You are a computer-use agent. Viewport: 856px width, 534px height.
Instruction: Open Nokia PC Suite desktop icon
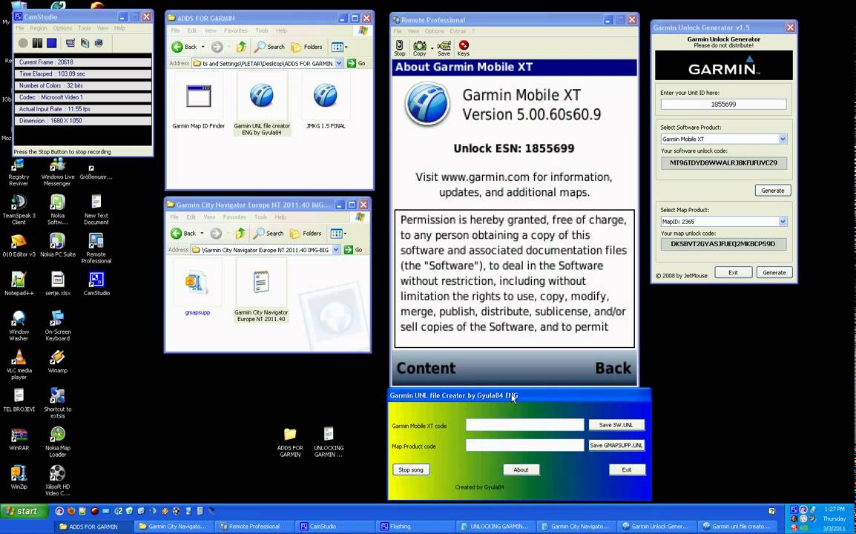click(x=57, y=245)
